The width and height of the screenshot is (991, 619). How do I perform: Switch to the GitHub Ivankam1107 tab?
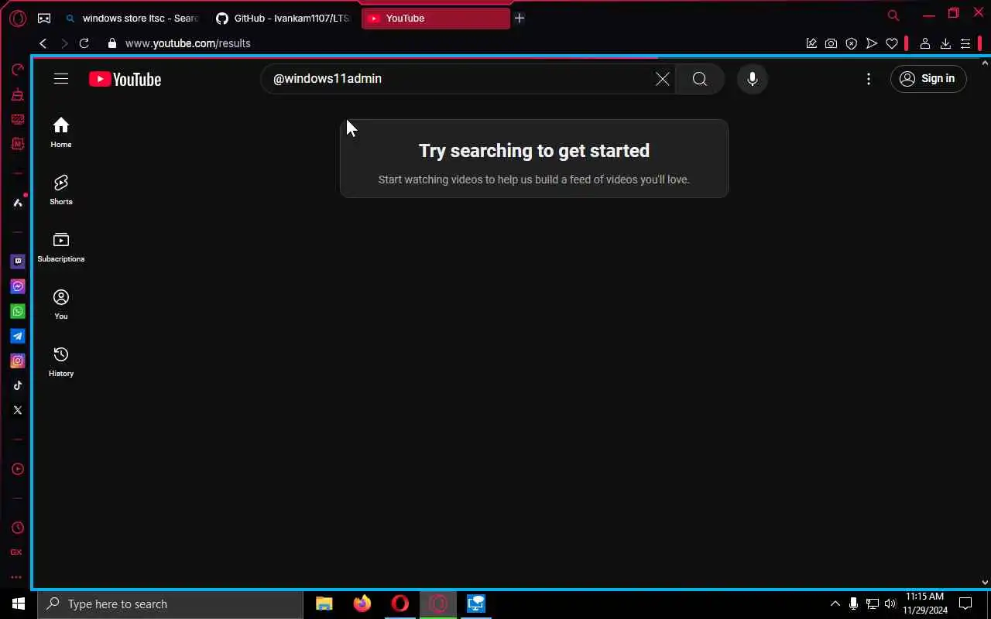pyautogui.click(x=283, y=19)
